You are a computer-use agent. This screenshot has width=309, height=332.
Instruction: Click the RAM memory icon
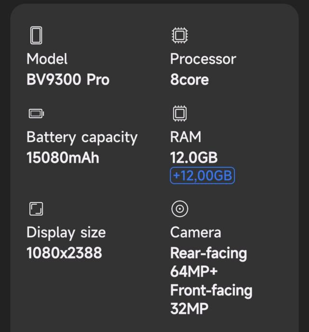tap(180, 114)
